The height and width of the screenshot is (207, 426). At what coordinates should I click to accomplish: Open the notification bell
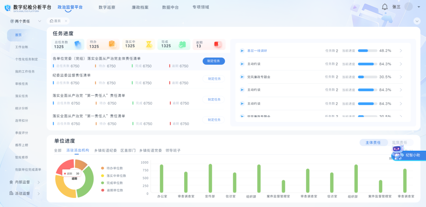click(385, 7)
